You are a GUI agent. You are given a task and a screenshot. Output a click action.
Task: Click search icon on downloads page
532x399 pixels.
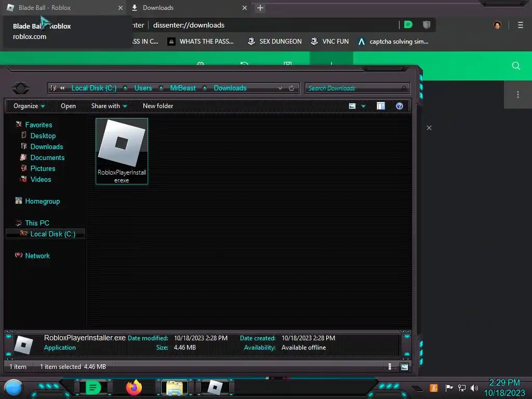pos(516,66)
